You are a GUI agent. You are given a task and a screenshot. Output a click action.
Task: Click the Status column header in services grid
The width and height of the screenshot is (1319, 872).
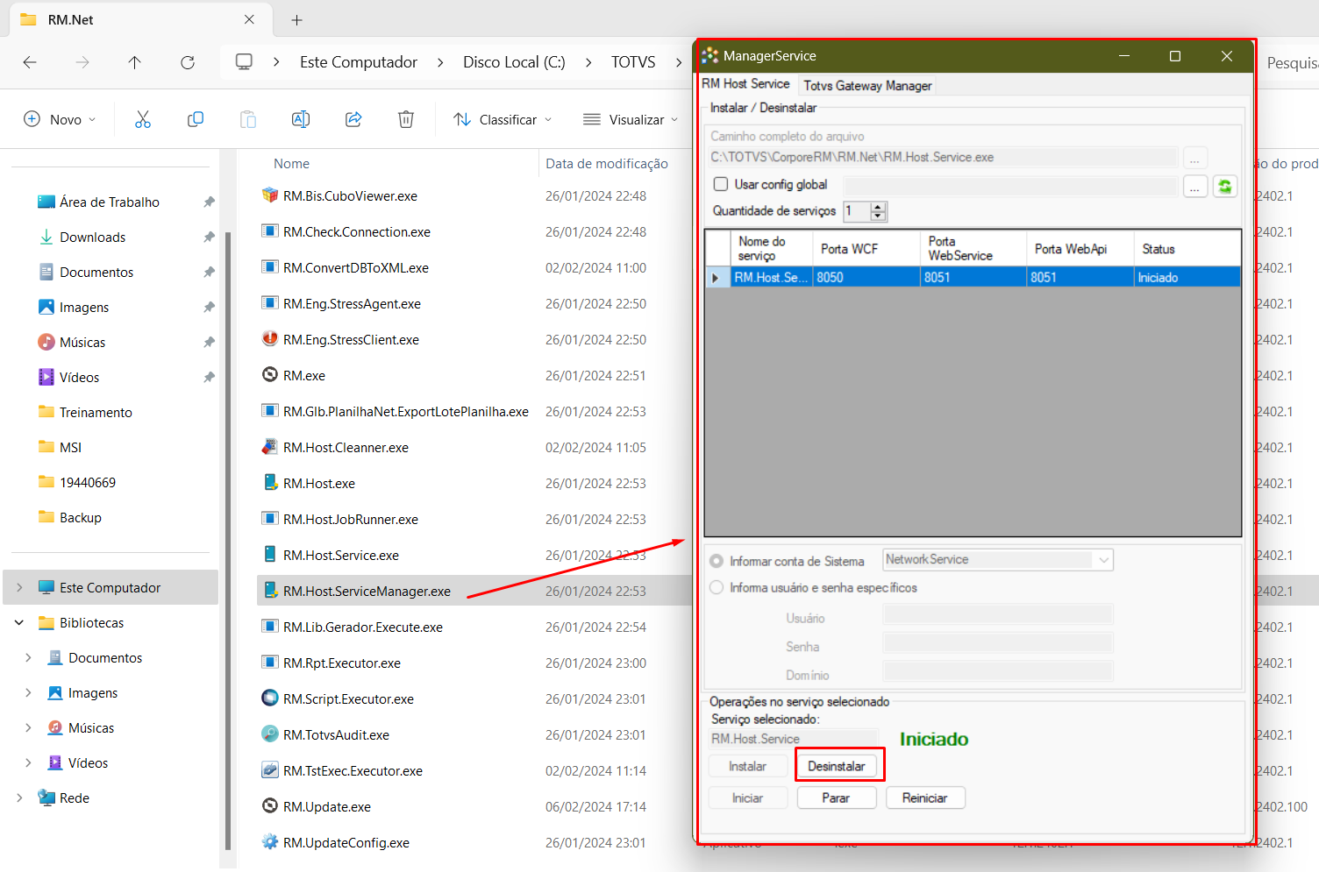[1186, 249]
